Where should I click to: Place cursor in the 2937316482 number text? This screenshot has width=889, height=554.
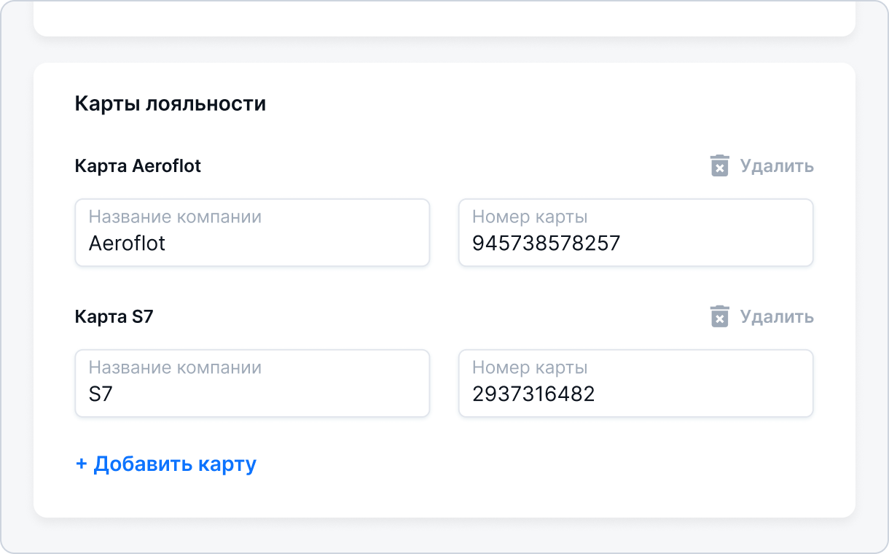pos(533,394)
